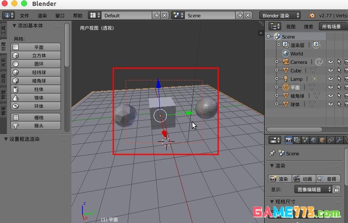Switch to Constraints properties tab (chain icon)
The width and height of the screenshot is (348, 223).
click(x=331, y=140)
